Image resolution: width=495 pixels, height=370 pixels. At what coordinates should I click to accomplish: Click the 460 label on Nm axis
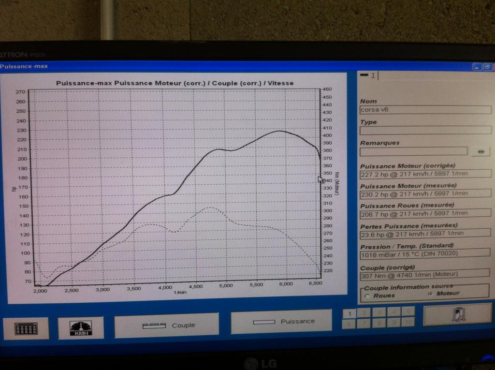pos(327,89)
